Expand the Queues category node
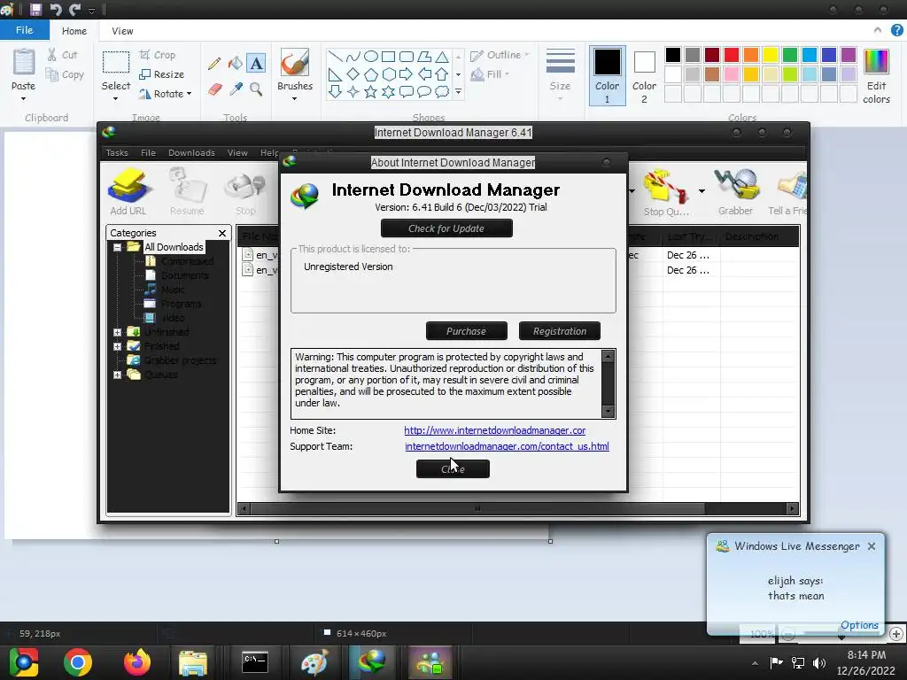Viewport: 907px width, 680px height. tap(118, 375)
